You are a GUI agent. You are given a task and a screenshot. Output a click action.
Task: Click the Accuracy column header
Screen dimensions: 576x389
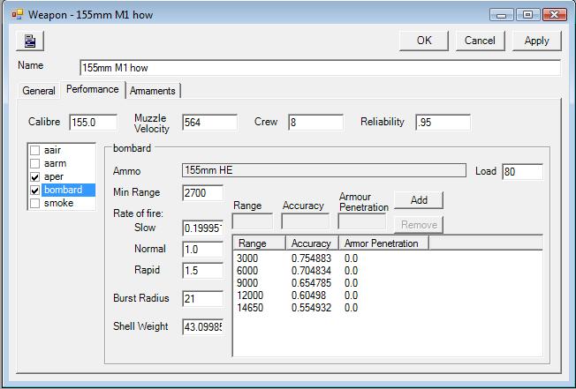[312, 243]
